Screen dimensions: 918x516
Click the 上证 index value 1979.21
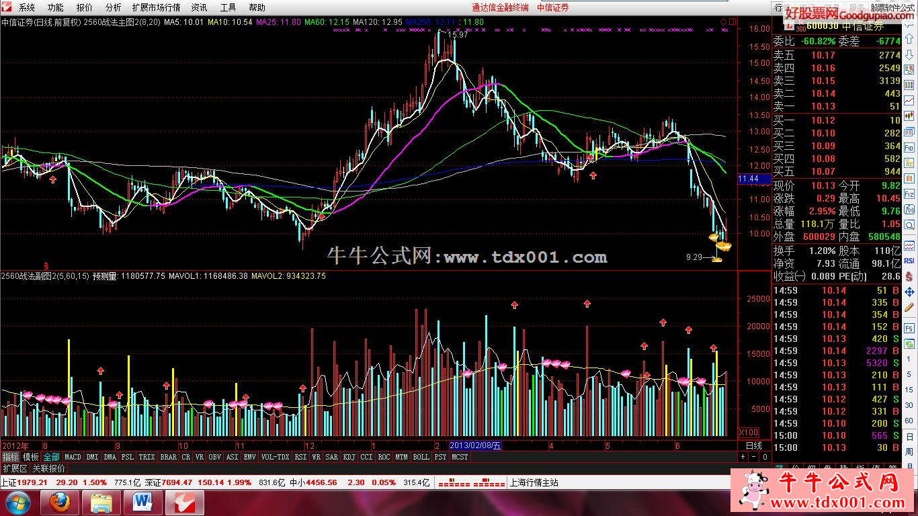point(33,482)
